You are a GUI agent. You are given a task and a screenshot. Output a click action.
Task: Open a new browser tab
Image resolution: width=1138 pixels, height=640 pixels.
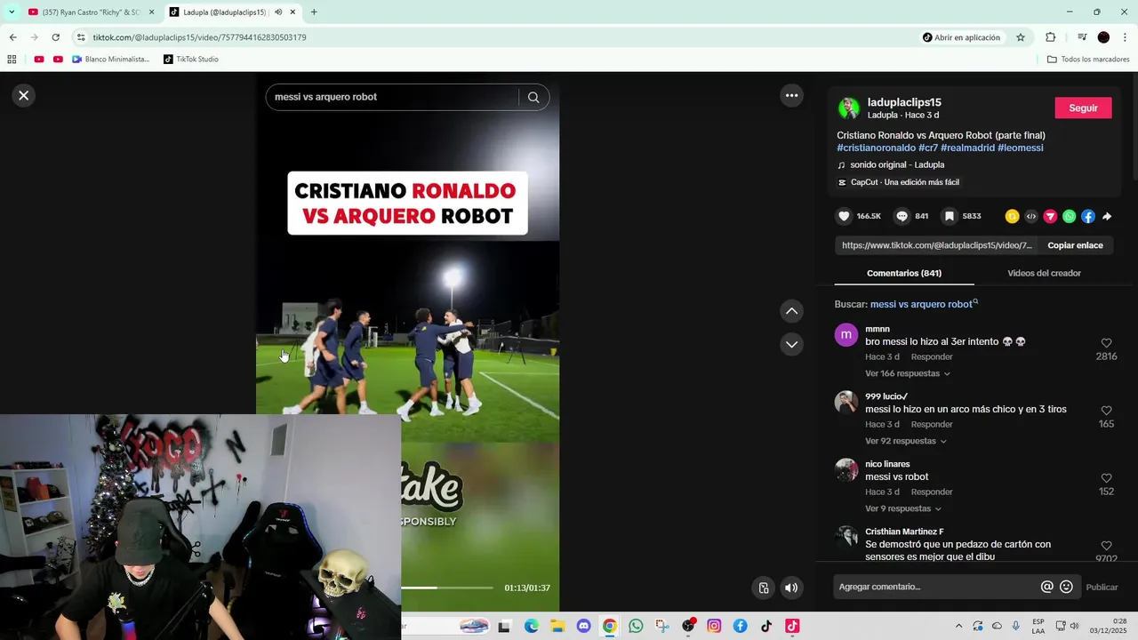pyautogui.click(x=314, y=12)
